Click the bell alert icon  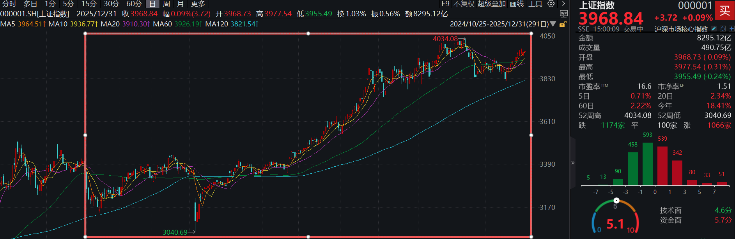coord(723,29)
